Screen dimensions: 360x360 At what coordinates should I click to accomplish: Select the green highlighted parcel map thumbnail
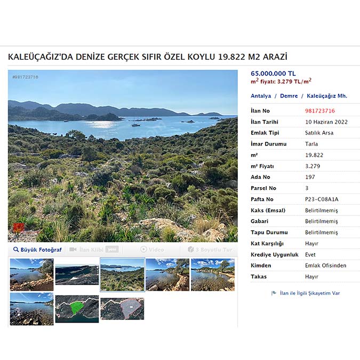click(x=77, y=309)
